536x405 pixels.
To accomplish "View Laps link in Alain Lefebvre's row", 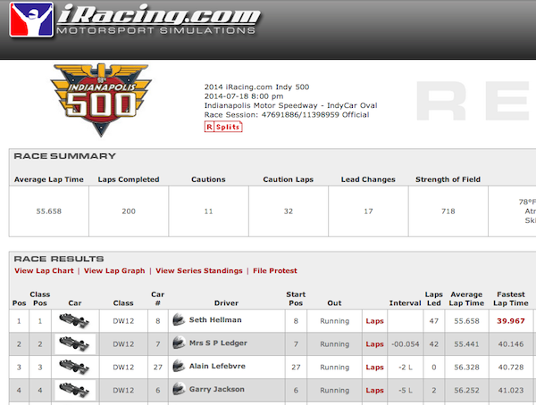I will tap(374, 368).
